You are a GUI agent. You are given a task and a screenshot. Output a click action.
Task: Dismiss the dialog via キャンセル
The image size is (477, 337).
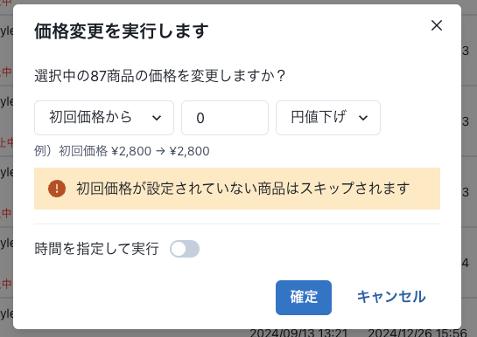click(x=391, y=297)
